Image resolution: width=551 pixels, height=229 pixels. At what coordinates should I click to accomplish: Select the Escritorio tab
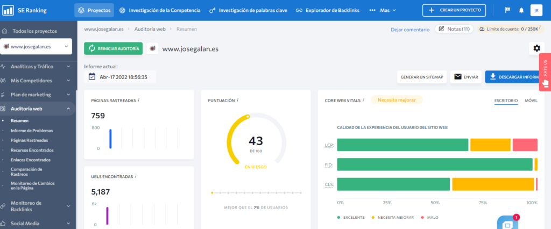[506, 101]
